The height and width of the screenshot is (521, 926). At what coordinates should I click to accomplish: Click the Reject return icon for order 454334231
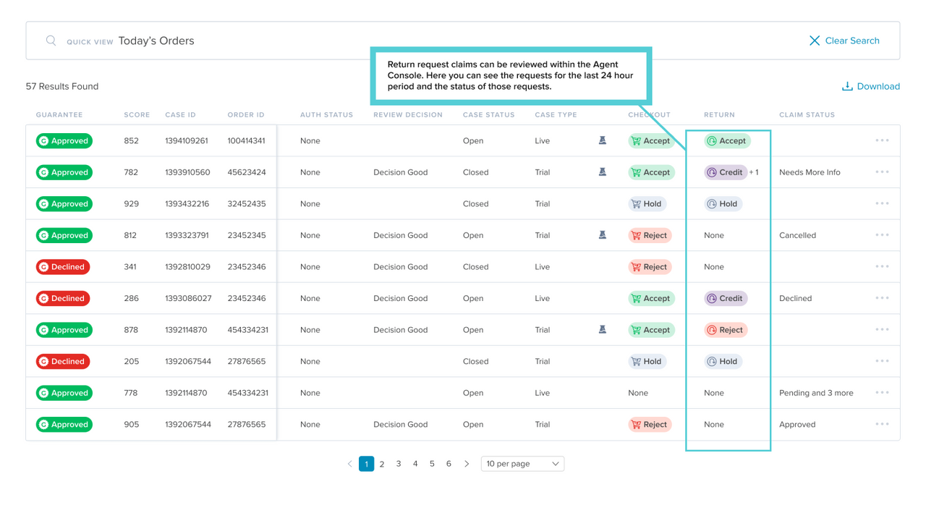tap(712, 329)
